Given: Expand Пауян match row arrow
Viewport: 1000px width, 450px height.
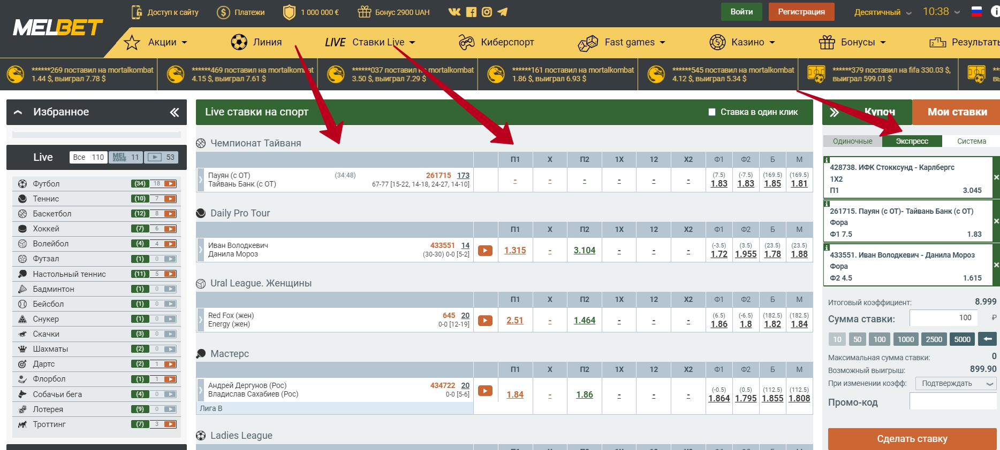Looking at the screenshot, I should (201, 180).
